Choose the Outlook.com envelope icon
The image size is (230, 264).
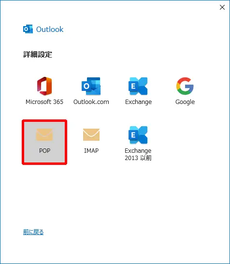(x=91, y=86)
